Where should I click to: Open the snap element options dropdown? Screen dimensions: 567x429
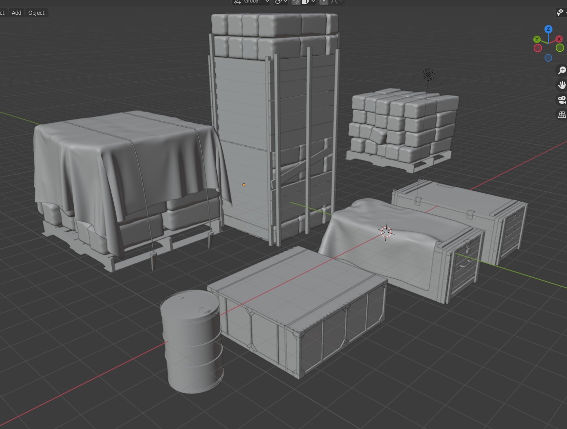coord(308,1)
